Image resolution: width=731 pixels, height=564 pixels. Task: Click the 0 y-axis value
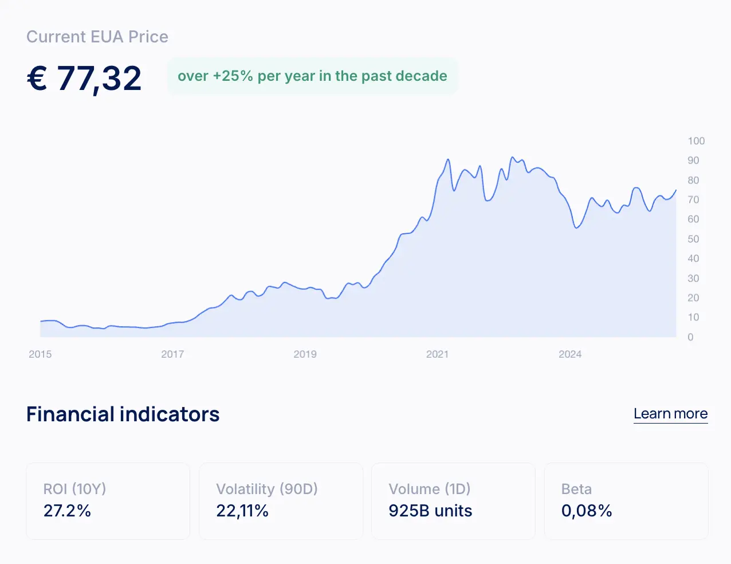(x=690, y=337)
